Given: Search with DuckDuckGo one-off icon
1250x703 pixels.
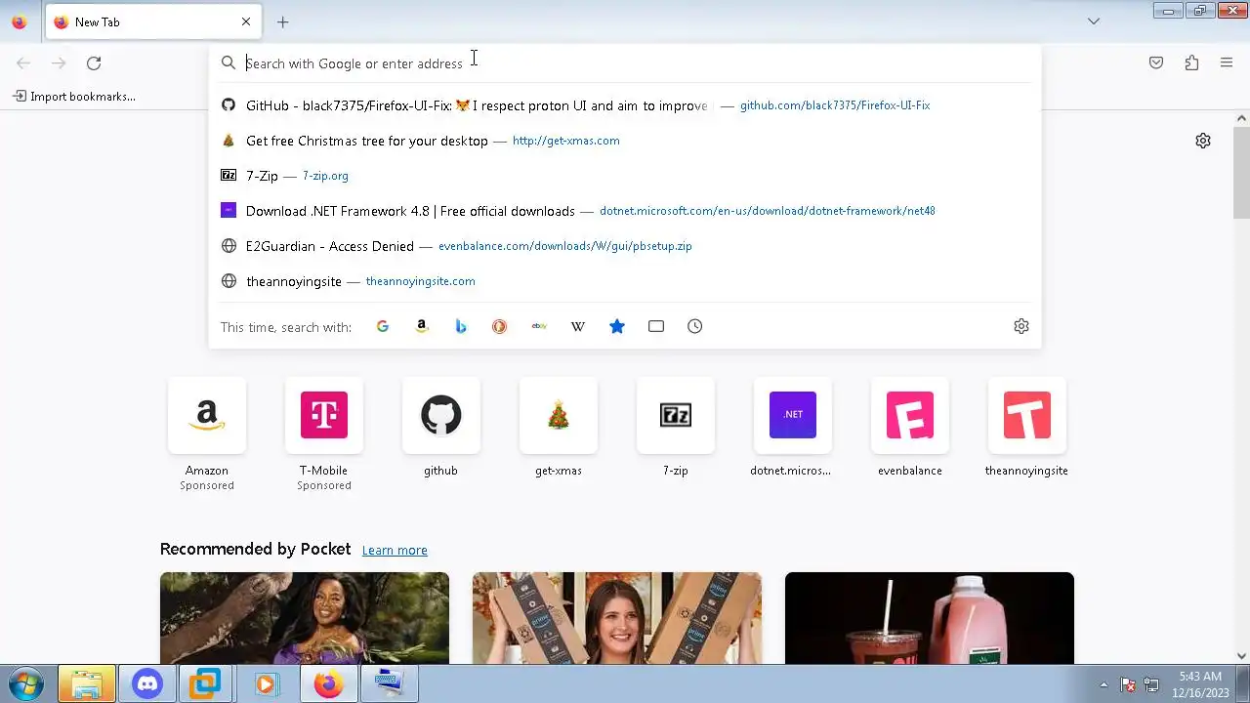Looking at the screenshot, I should tap(500, 326).
